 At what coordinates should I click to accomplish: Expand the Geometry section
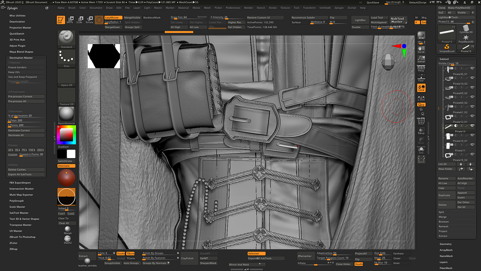point(445,244)
